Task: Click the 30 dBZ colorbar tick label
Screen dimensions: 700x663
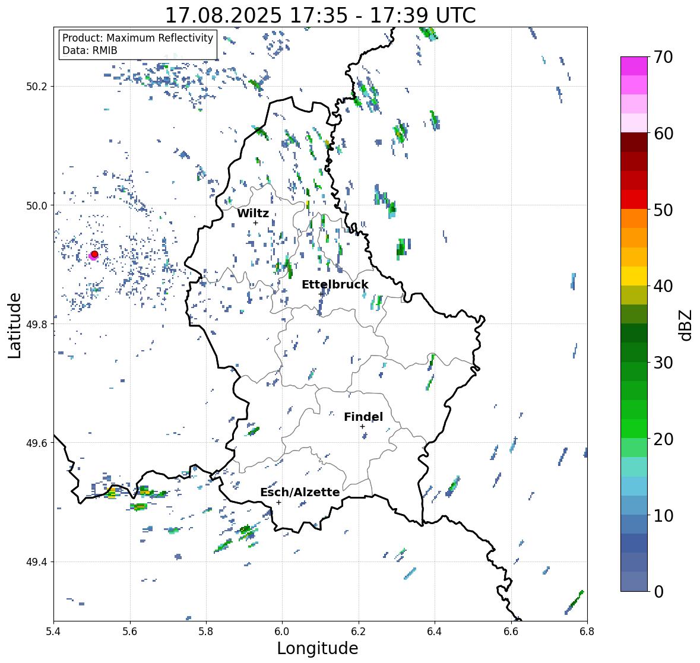Action: [x=663, y=363]
